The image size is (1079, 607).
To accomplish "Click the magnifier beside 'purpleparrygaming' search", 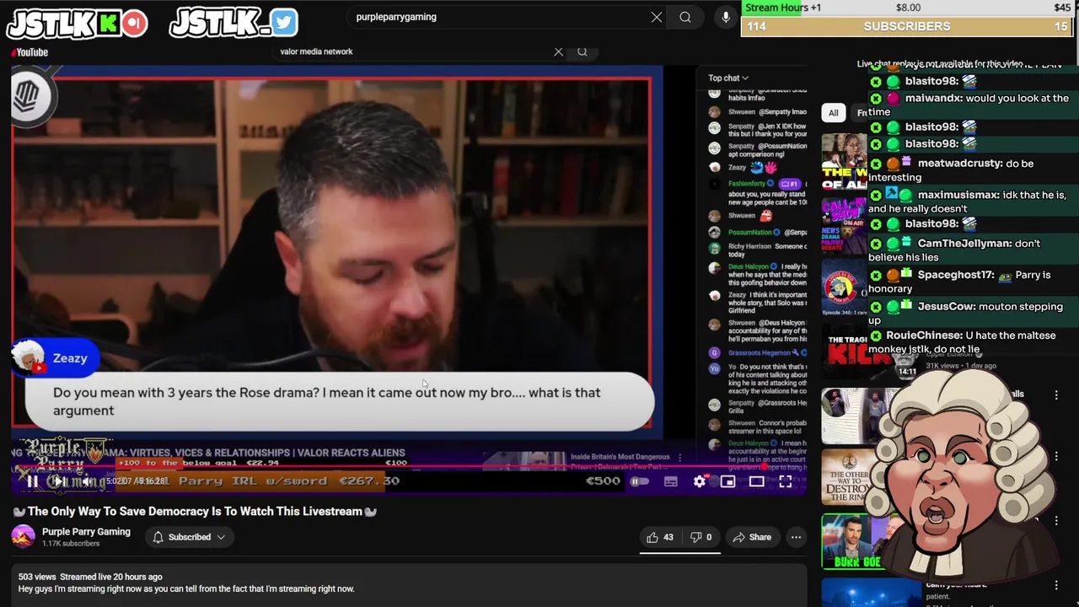I will coord(685,17).
